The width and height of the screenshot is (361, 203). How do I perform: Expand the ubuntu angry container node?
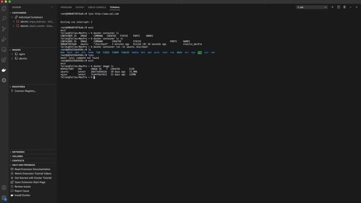14,21
